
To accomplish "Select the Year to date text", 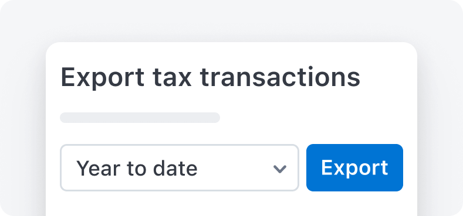I will click(137, 168).
